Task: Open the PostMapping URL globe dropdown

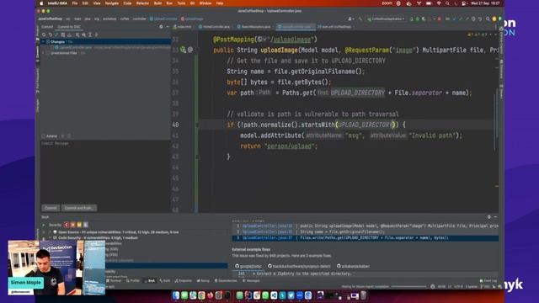Action: pos(261,40)
